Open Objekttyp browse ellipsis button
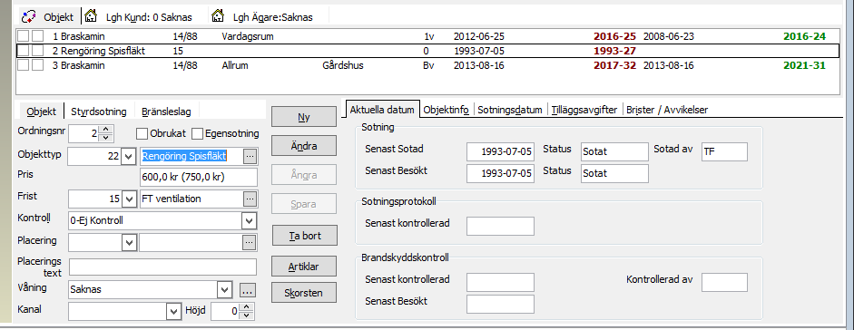 (x=250, y=156)
